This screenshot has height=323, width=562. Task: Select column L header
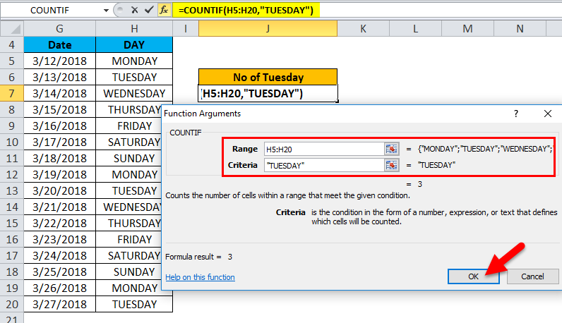[415, 29]
